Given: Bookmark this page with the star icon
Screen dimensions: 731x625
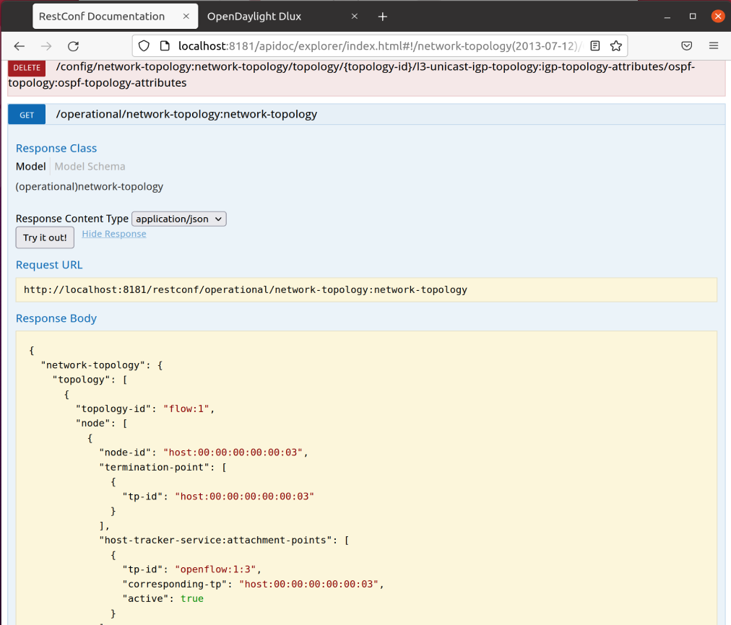Looking at the screenshot, I should pyautogui.click(x=615, y=45).
